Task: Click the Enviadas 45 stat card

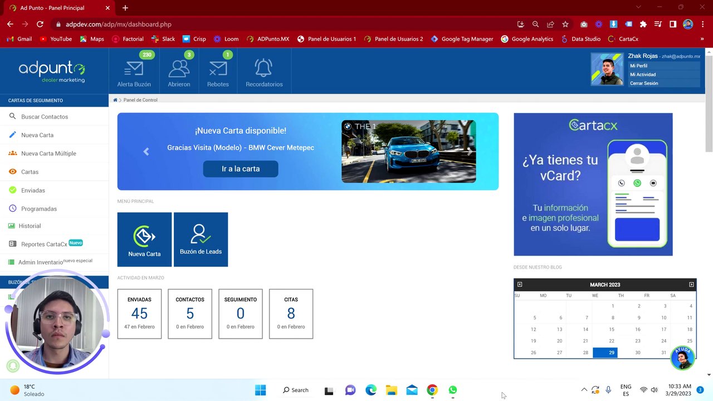Action: point(139,314)
